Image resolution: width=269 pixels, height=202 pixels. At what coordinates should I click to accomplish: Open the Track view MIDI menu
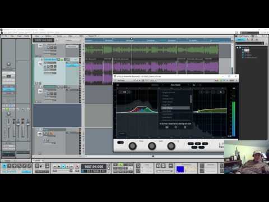81,36
